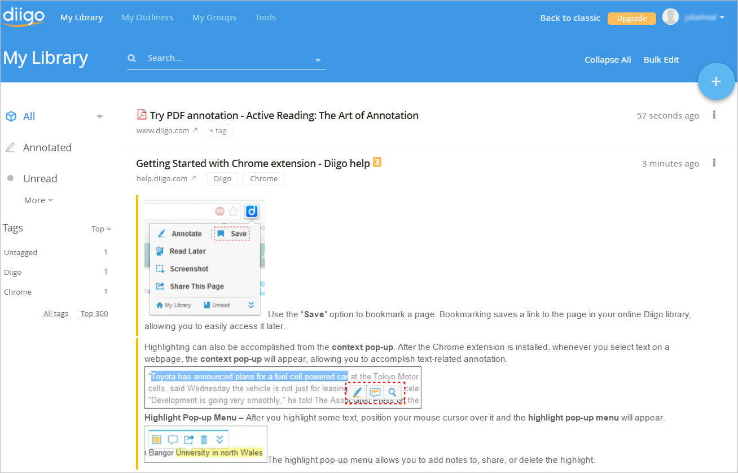Open the username account dropdown arrow
Image resolution: width=738 pixels, height=473 pixels.
pos(722,17)
